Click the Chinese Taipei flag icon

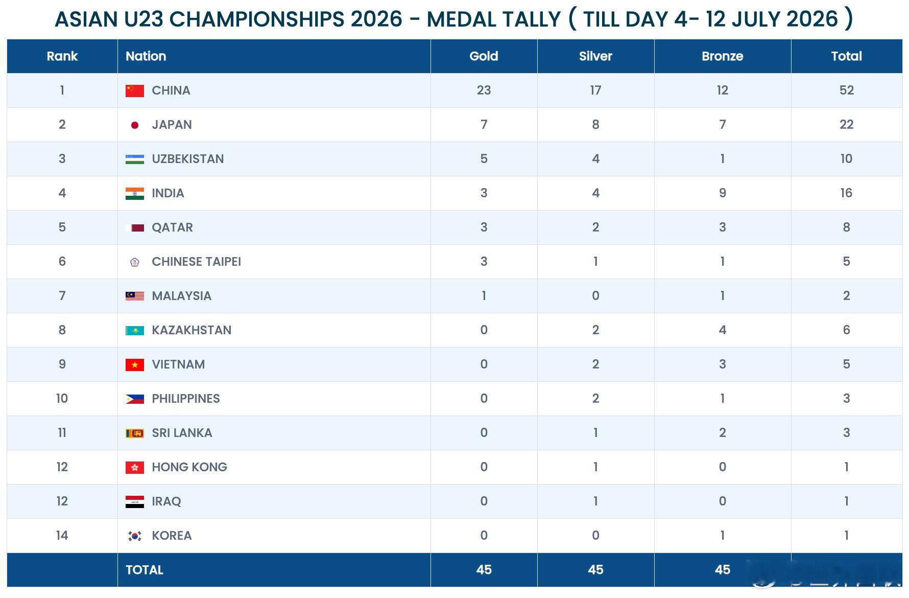(135, 262)
